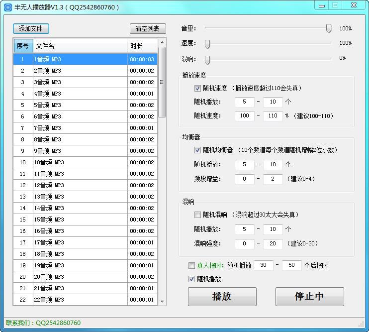Sort list by 序号 column header
The height and width of the screenshot is (332, 369).
(23, 46)
